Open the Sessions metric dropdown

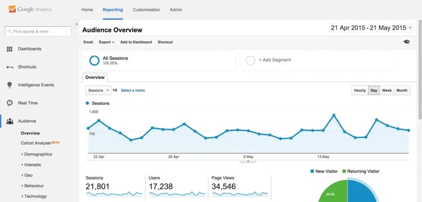(x=98, y=90)
